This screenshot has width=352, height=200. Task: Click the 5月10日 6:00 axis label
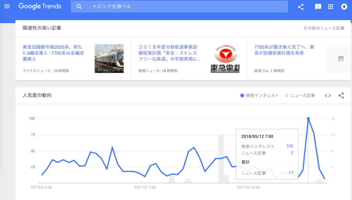tap(42, 187)
